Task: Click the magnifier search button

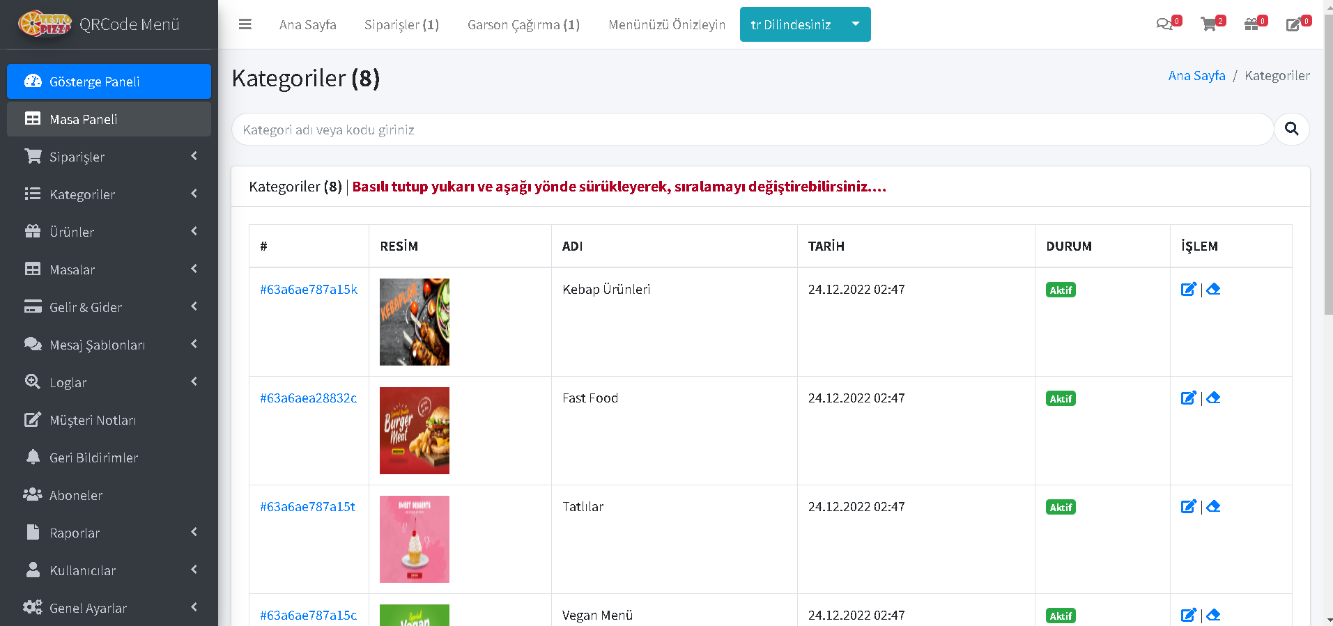Action: coord(1291,129)
